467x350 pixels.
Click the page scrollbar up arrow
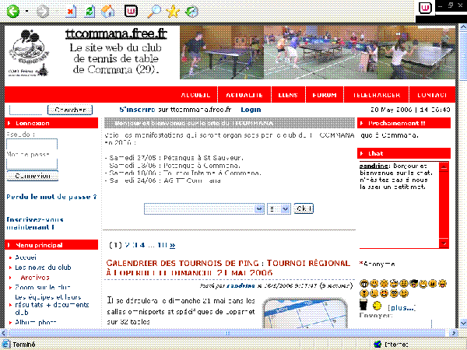pos(463,27)
